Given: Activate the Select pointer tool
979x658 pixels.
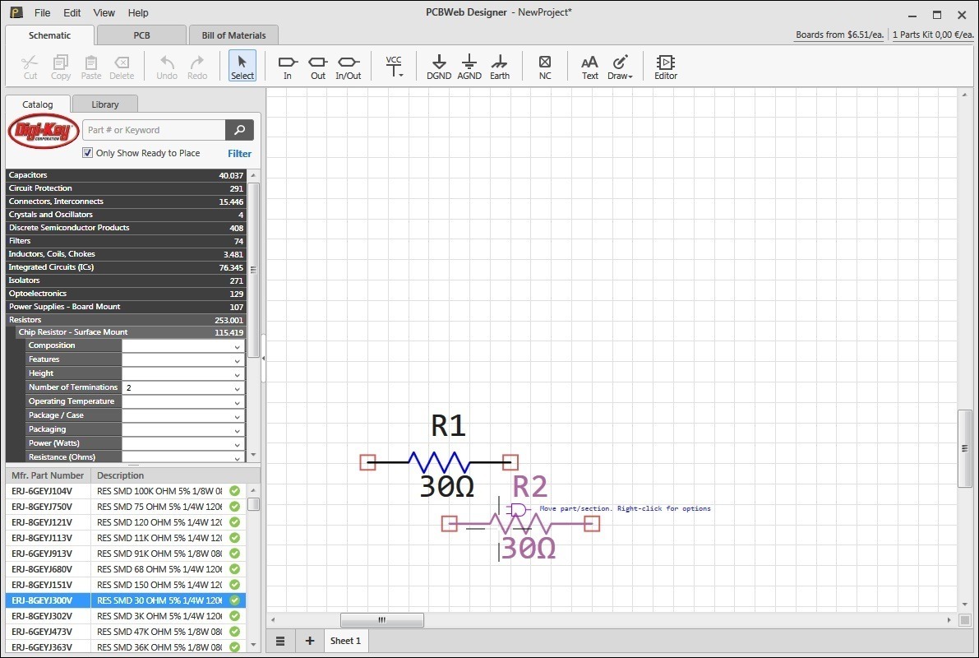Looking at the screenshot, I should (x=242, y=67).
